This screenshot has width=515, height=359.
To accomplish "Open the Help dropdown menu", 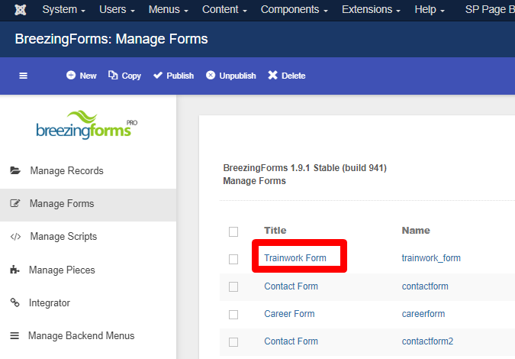I will coord(430,9).
